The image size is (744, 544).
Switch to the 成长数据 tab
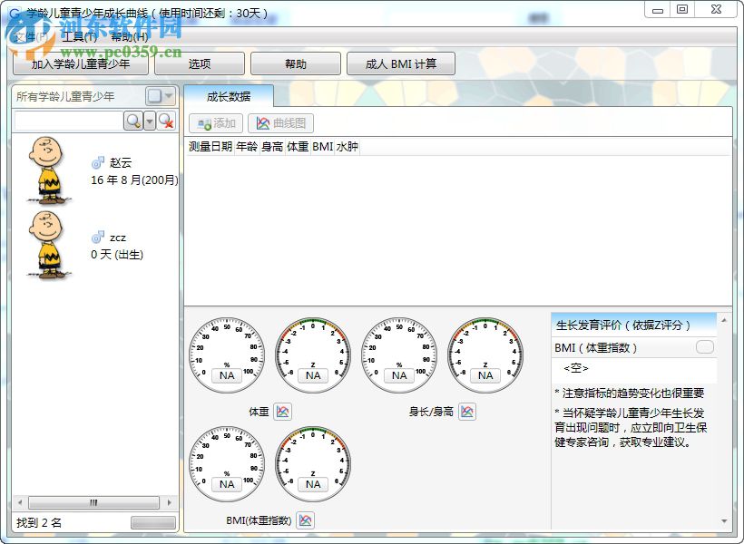coord(229,96)
